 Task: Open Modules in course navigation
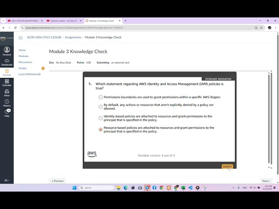tap(24, 56)
